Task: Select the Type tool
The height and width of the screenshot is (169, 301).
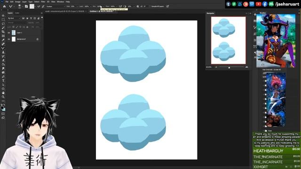Action: (3, 81)
